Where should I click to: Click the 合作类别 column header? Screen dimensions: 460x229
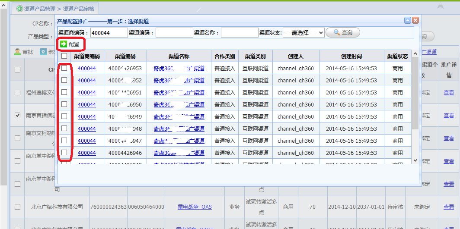225,56
